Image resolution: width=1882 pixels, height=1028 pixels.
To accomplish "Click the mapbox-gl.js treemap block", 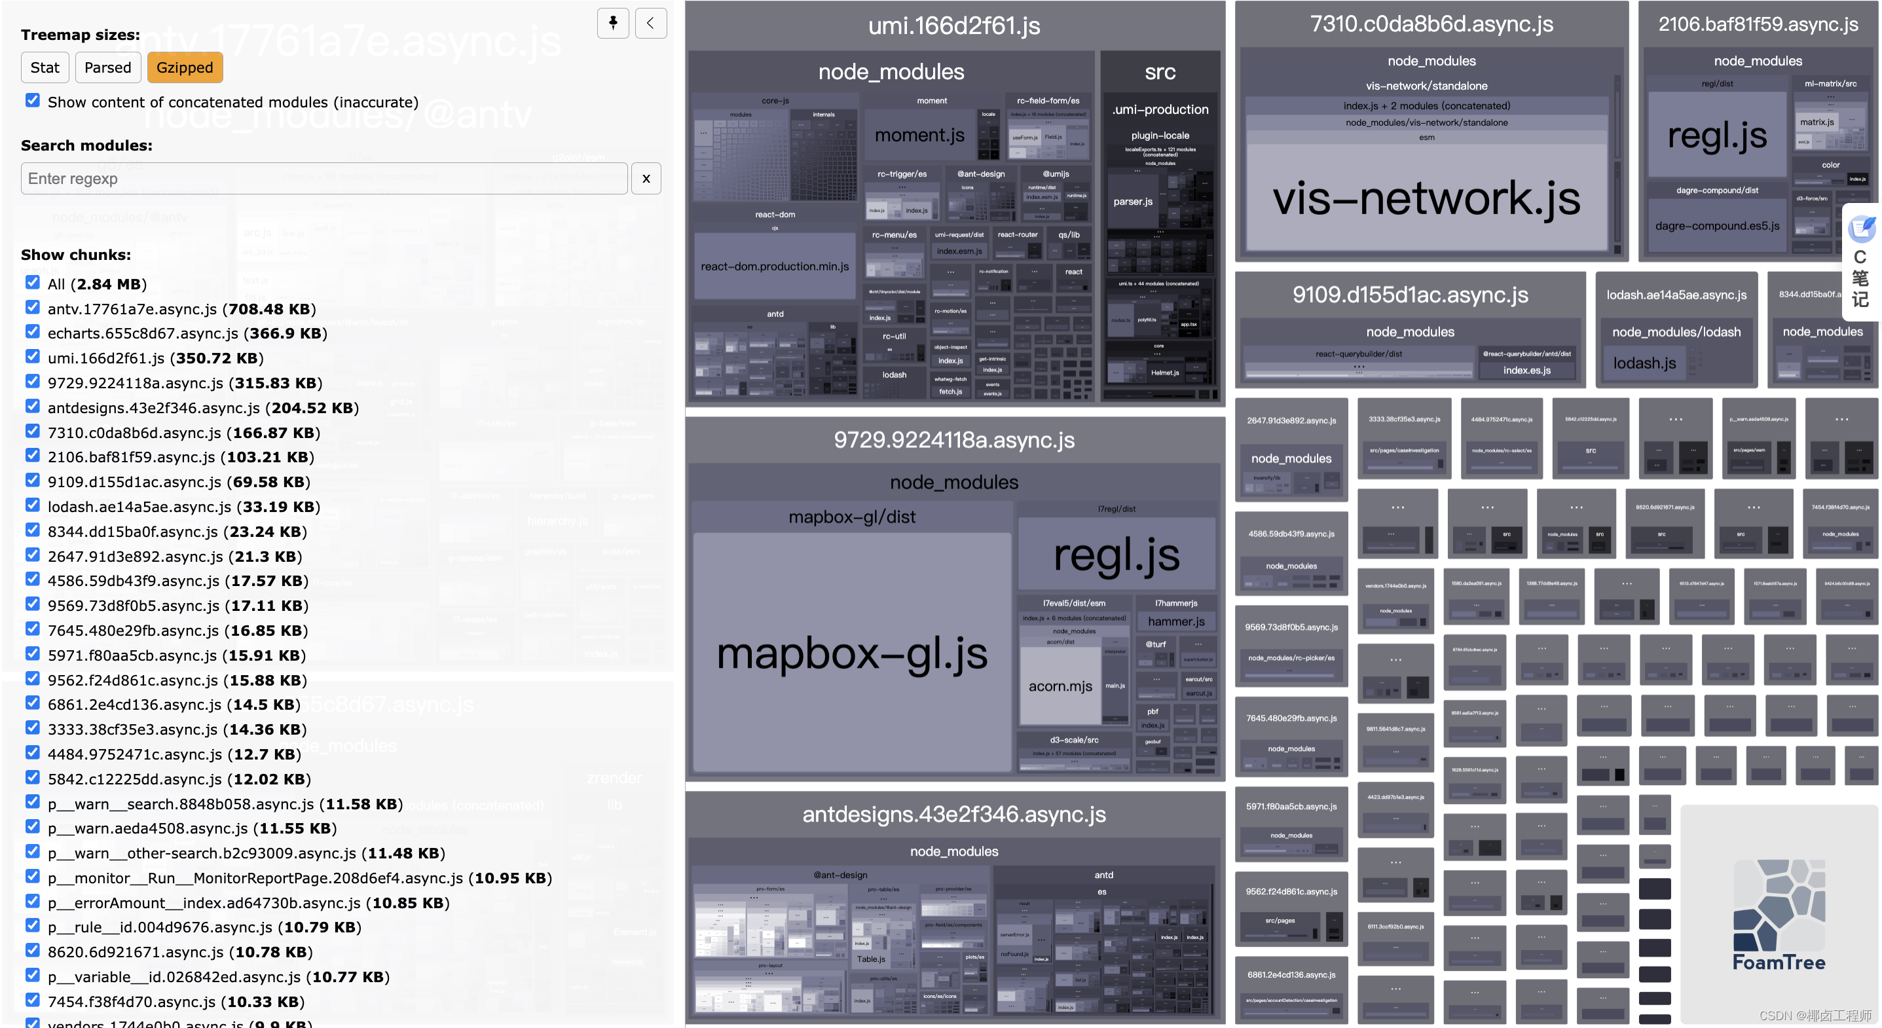I will pos(852,652).
